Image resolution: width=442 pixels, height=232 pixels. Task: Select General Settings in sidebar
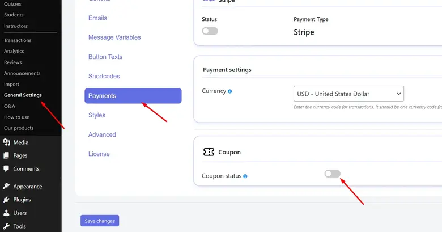pos(23,95)
